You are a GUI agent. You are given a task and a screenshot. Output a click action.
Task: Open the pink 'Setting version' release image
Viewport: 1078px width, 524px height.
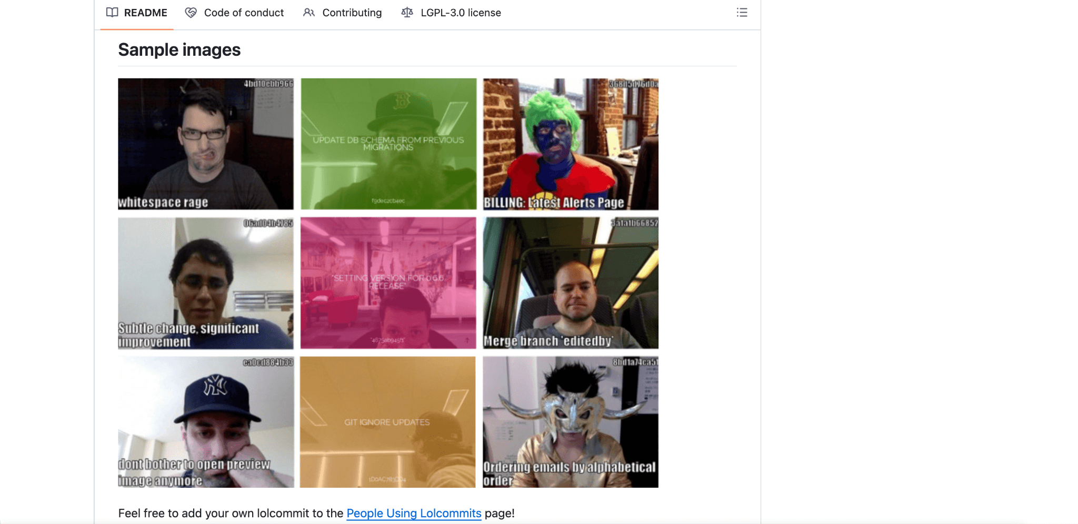[x=388, y=283]
